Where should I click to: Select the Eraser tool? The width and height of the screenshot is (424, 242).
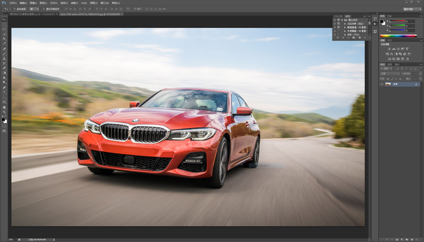point(4,68)
